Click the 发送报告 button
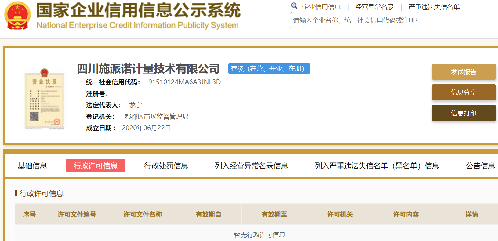Image resolution: width=498 pixels, height=241 pixels. (463, 72)
